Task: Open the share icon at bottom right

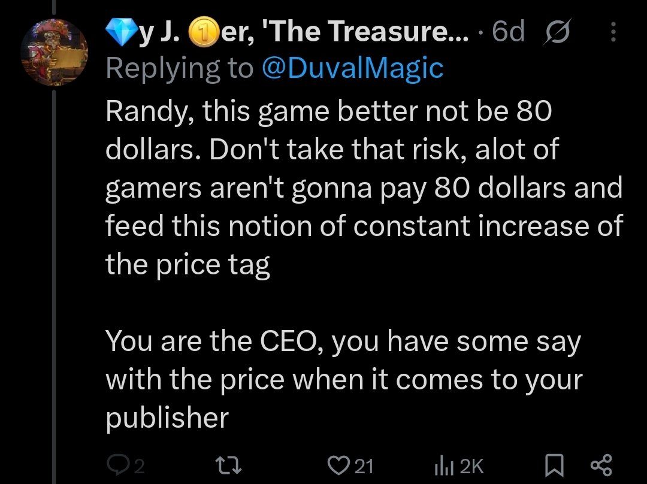Action: (601, 465)
